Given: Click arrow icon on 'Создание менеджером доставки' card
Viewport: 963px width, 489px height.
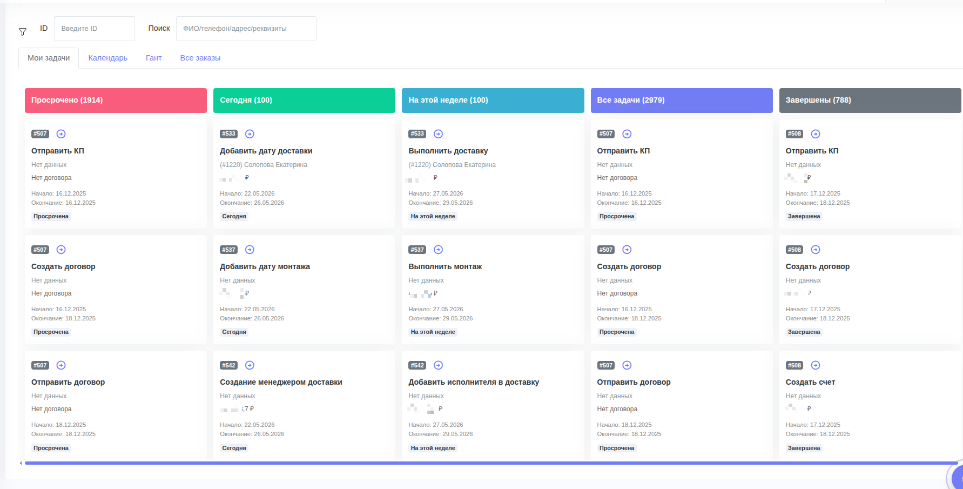Looking at the screenshot, I should 250,365.
